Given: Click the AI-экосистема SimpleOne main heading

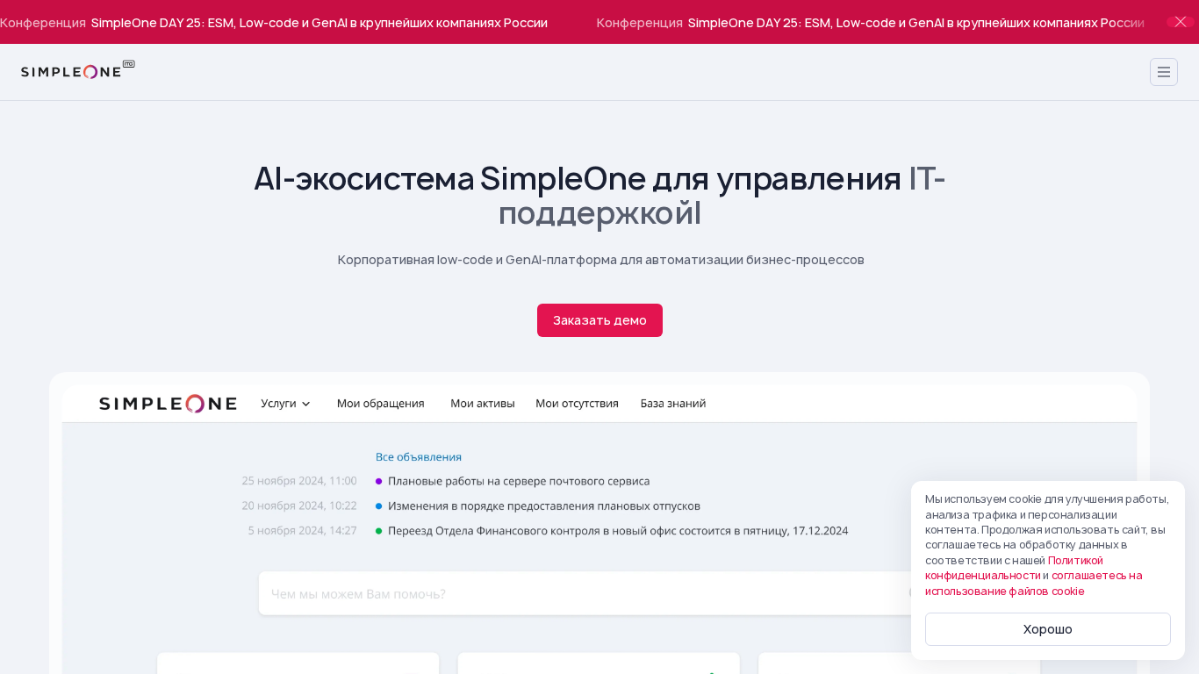Looking at the screenshot, I should 599,195.
